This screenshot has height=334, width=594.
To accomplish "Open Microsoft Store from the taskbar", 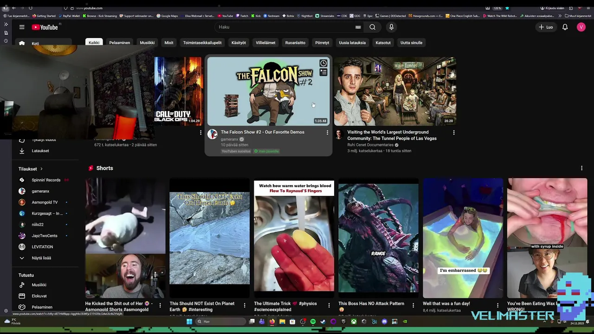I will (292, 321).
